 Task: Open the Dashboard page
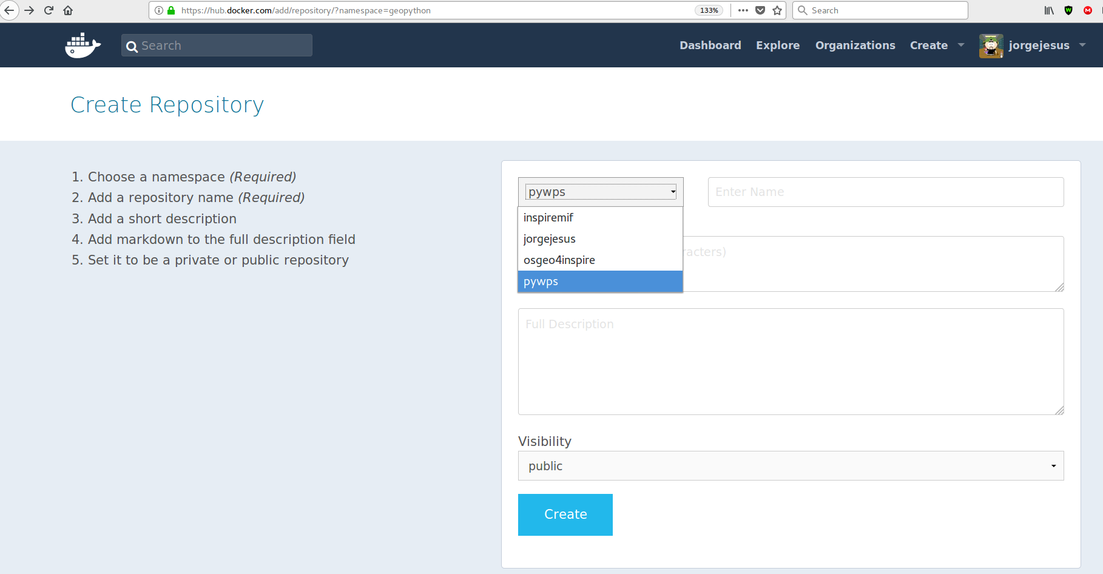point(710,46)
